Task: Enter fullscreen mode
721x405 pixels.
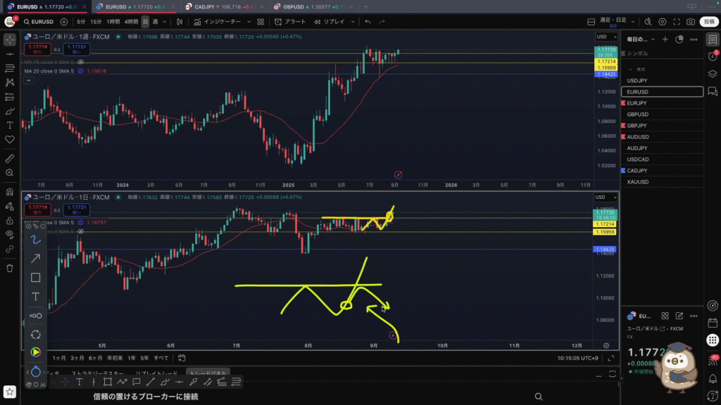Action: (x=677, y=22)
